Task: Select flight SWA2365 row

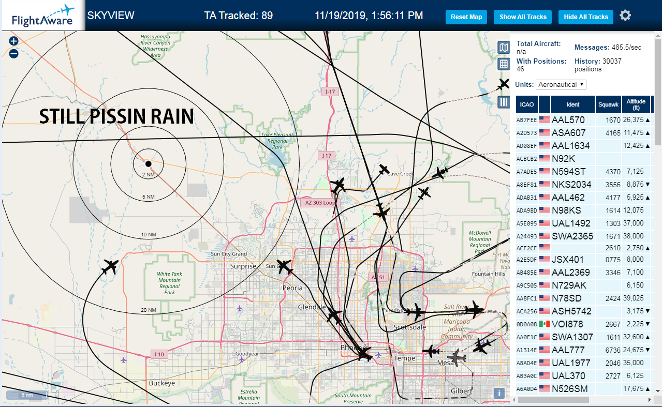Action: [x=584, y=236]
